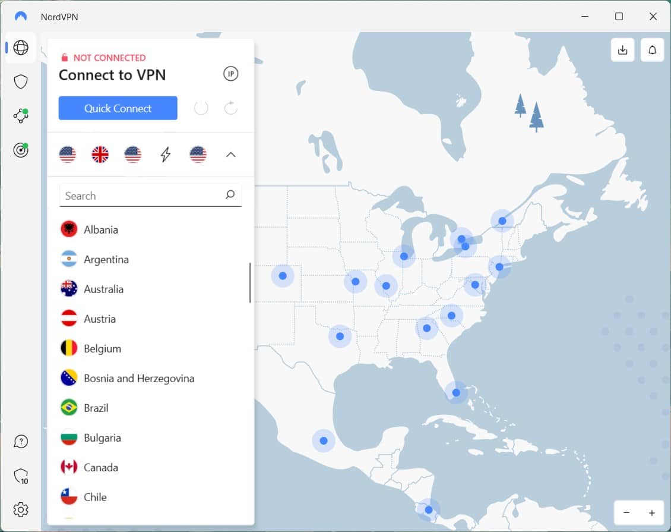Select the lightning bolt recent shortcut
Viewport: 671px width, 532px height.
[x=166, y=154]
